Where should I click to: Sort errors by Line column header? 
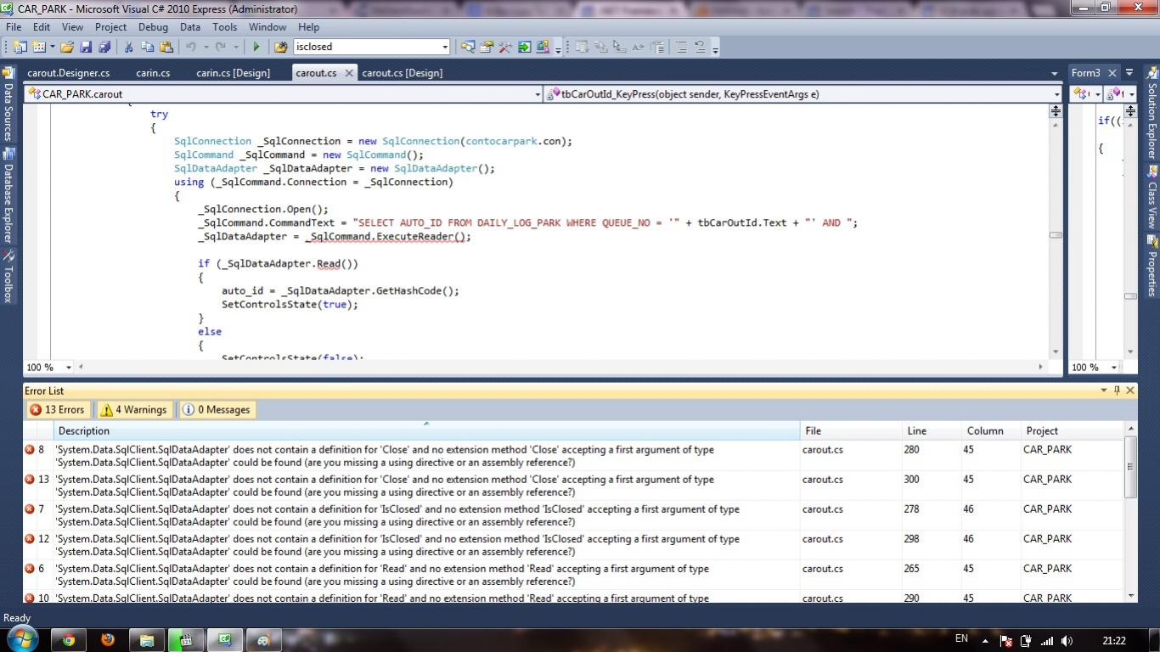[x=932, y=430]
